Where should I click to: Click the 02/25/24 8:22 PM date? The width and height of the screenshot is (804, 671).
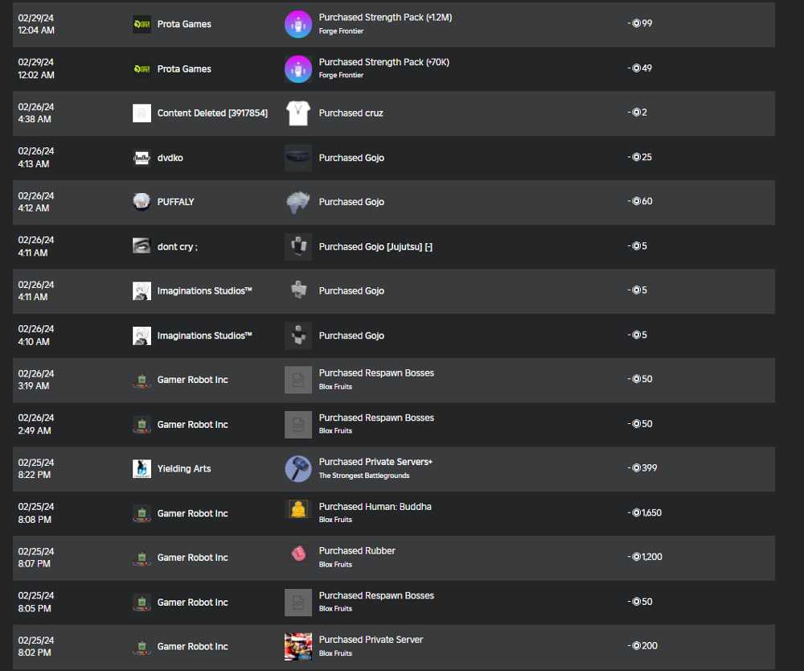[x=36, y=468]
